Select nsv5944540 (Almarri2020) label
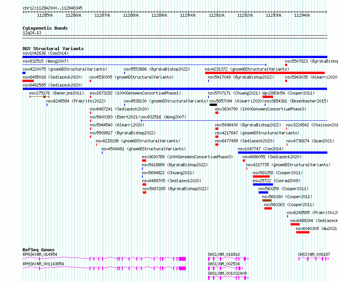338x282 pixels. click(117, 125)
